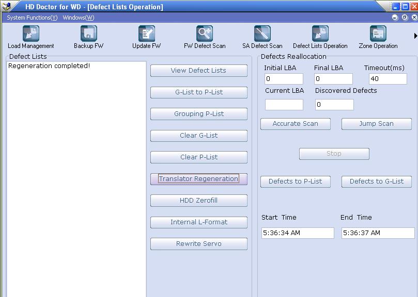
Task: Click View Defect Lists button
Action: (198, 71)
